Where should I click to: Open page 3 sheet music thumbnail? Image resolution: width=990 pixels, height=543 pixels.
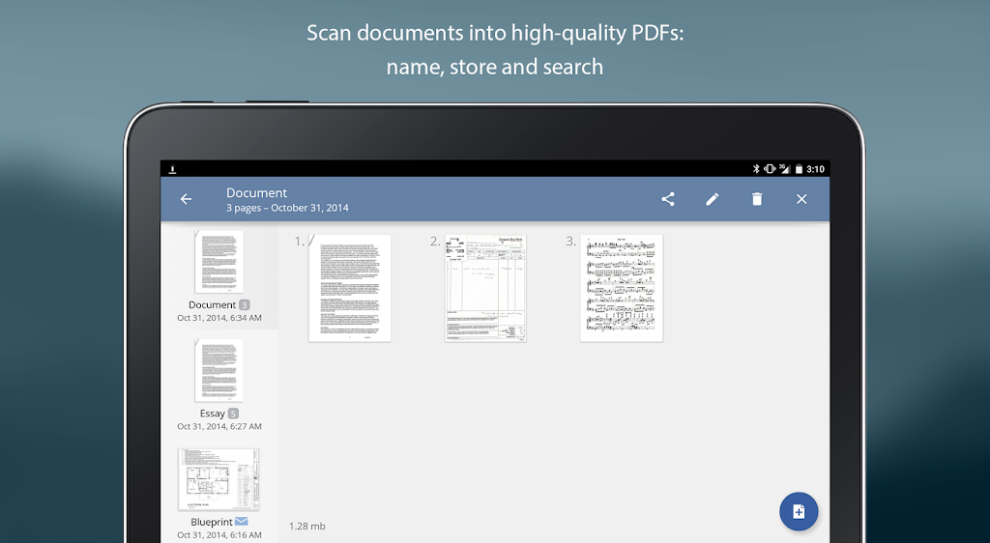(x=622, y=288)
